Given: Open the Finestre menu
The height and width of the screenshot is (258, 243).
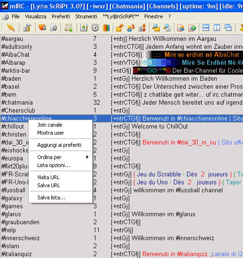Looking at the screenshot, I should coord(154,16).
